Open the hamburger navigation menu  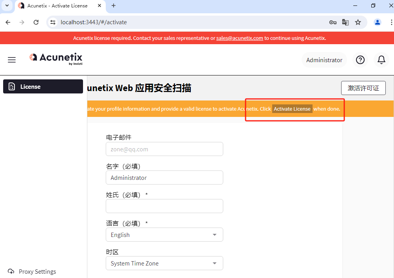[x=12, y=60]
